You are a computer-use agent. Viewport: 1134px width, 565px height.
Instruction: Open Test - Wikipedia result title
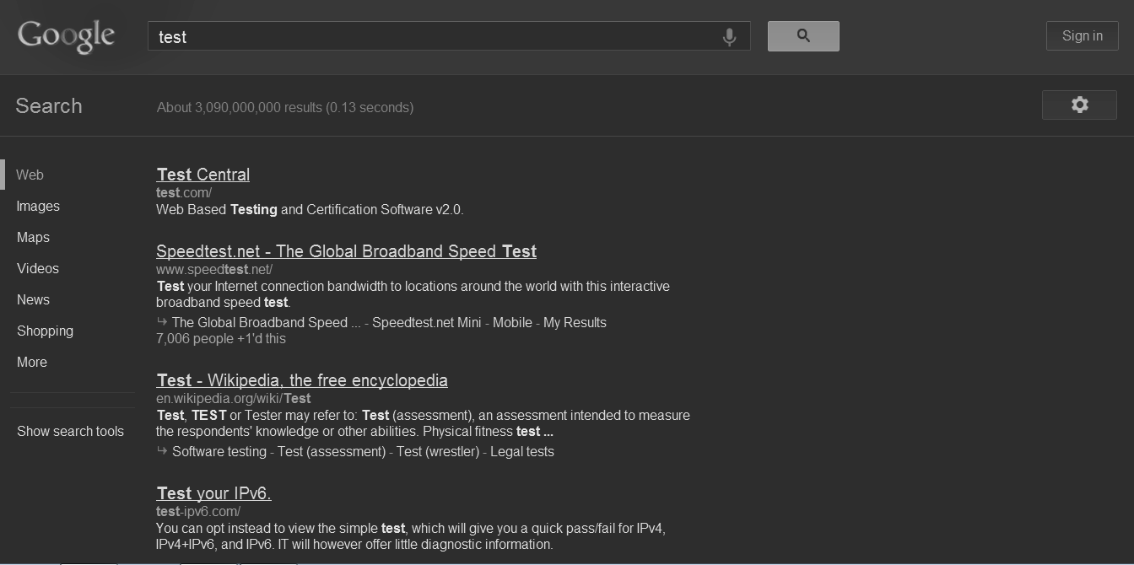[x=302, y=380]
